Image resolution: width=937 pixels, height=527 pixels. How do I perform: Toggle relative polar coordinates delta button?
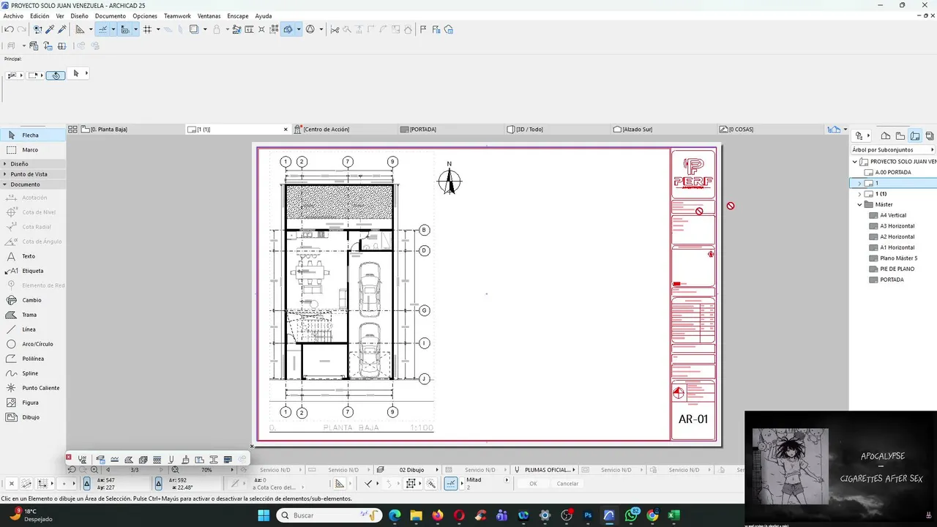tap(158, 484)
